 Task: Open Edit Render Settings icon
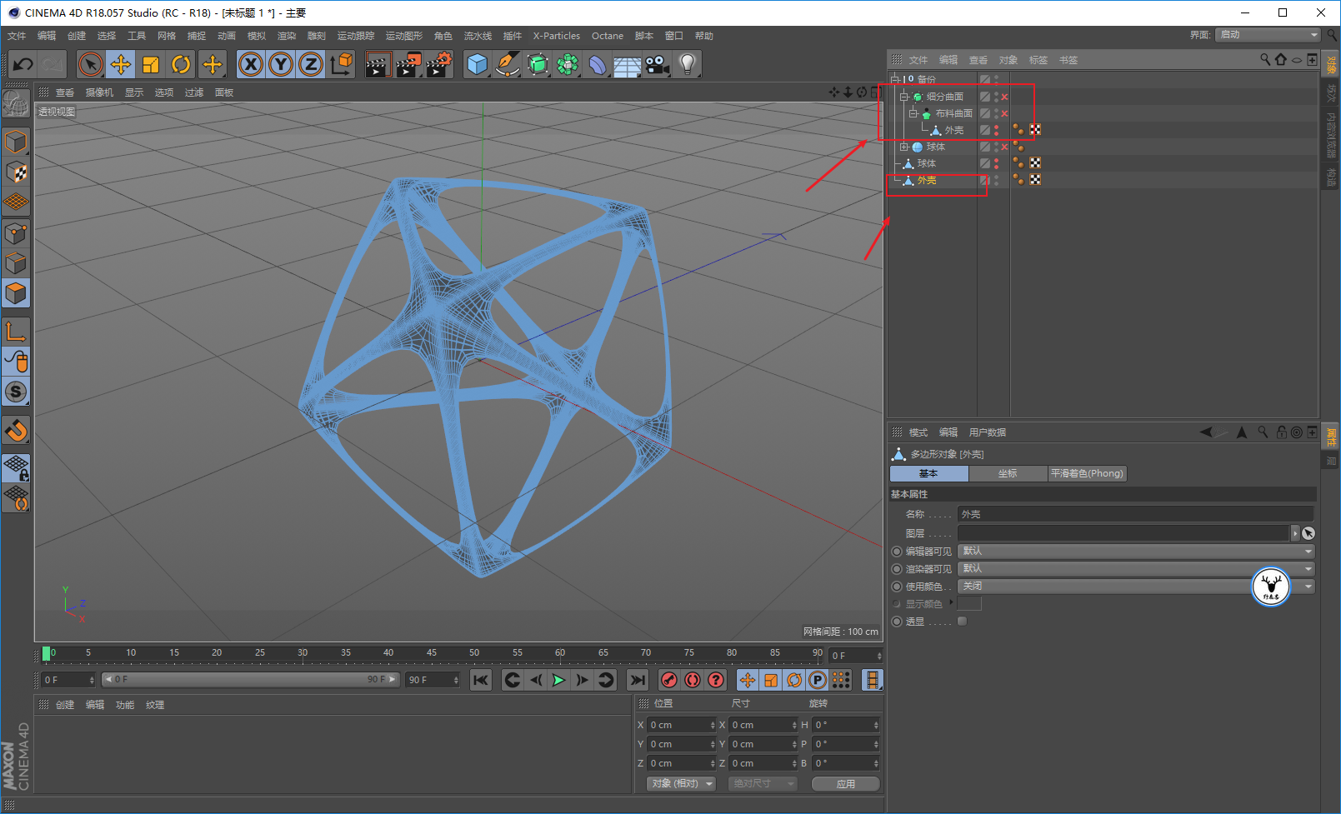pyautogui.click(x=439, y=64)
